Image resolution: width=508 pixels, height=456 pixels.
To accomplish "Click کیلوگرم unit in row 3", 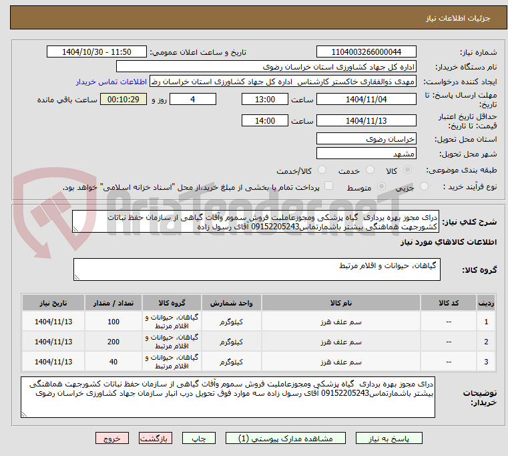I will 232,362.
